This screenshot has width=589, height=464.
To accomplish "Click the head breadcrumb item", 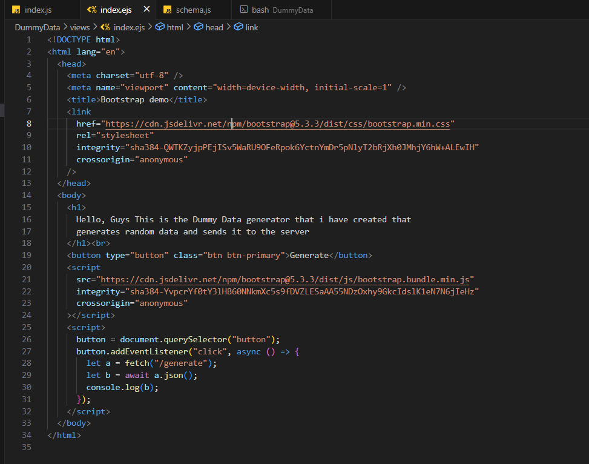I will click(214, 27).
